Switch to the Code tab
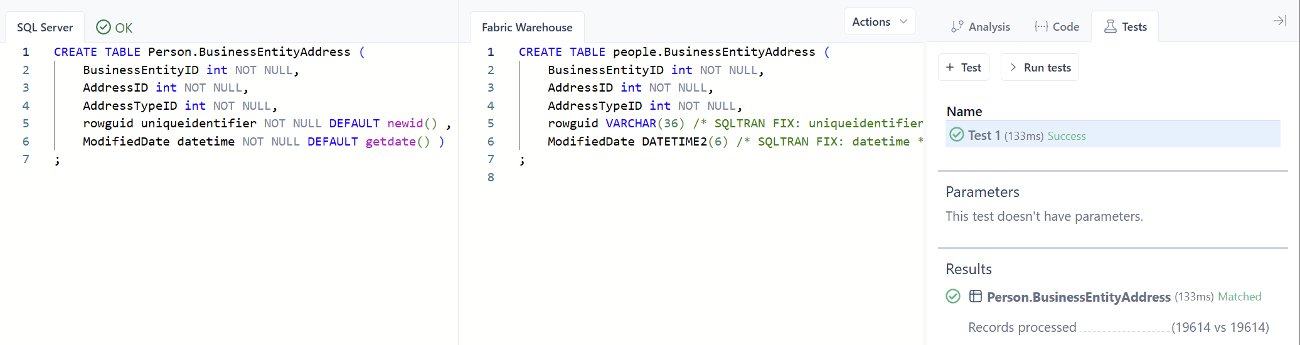The image size is (1300, 345). pos(1057,27)
